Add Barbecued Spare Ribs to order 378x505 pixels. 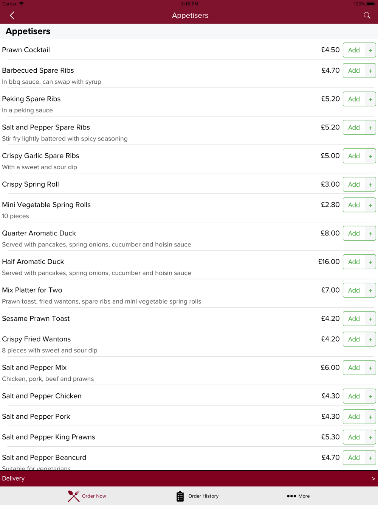pyautogui.click(x=354, y=71)
